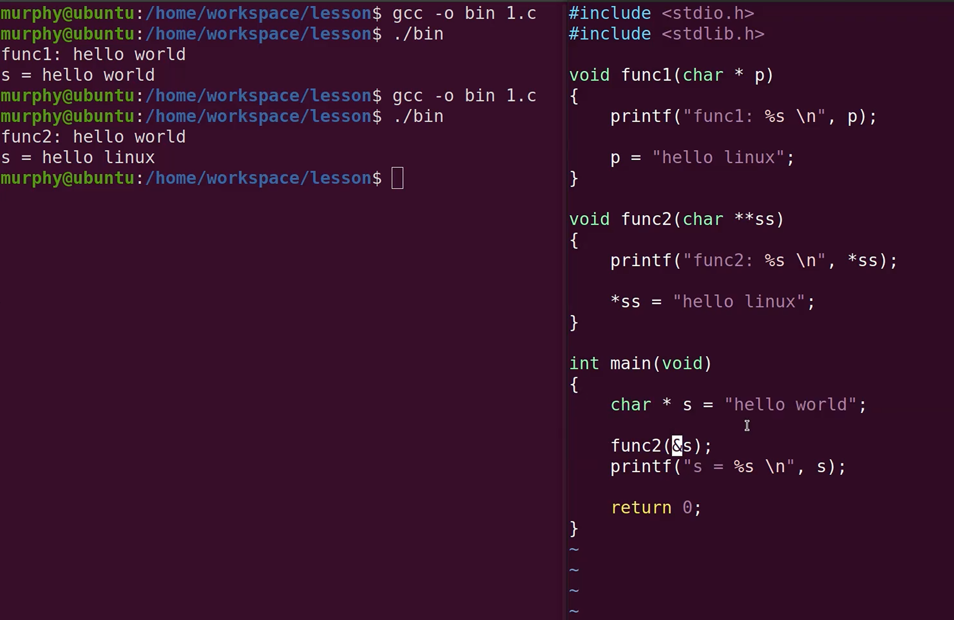This screenshot has height=620, width=954.
Task: Click the *ss = "hello linux" assignment
Action: click(712, 302)
